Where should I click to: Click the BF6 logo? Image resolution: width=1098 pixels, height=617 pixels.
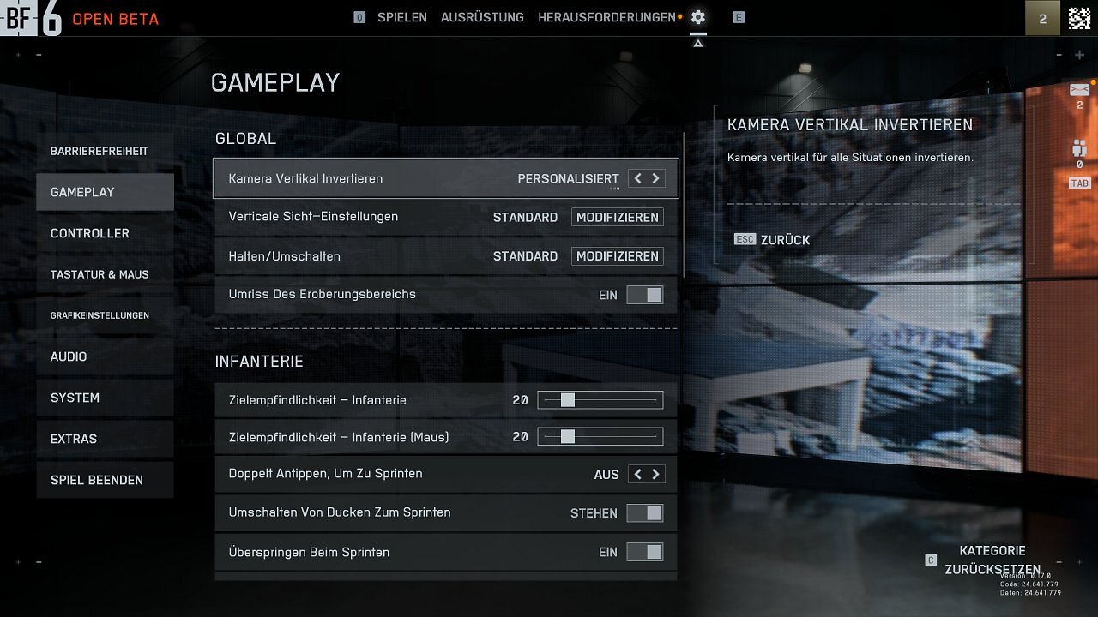tap(32, 18)
